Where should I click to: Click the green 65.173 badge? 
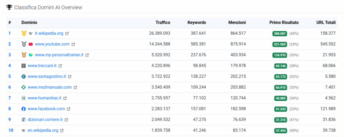281,77
